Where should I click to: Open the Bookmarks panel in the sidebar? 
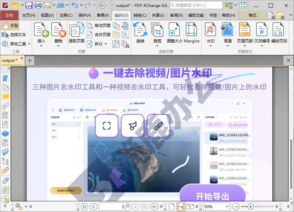tap(5, 79)
